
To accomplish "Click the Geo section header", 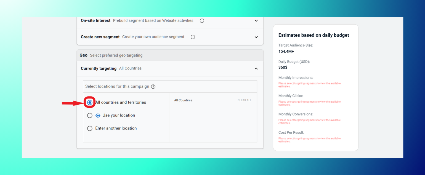I will [x=170, y=55].
